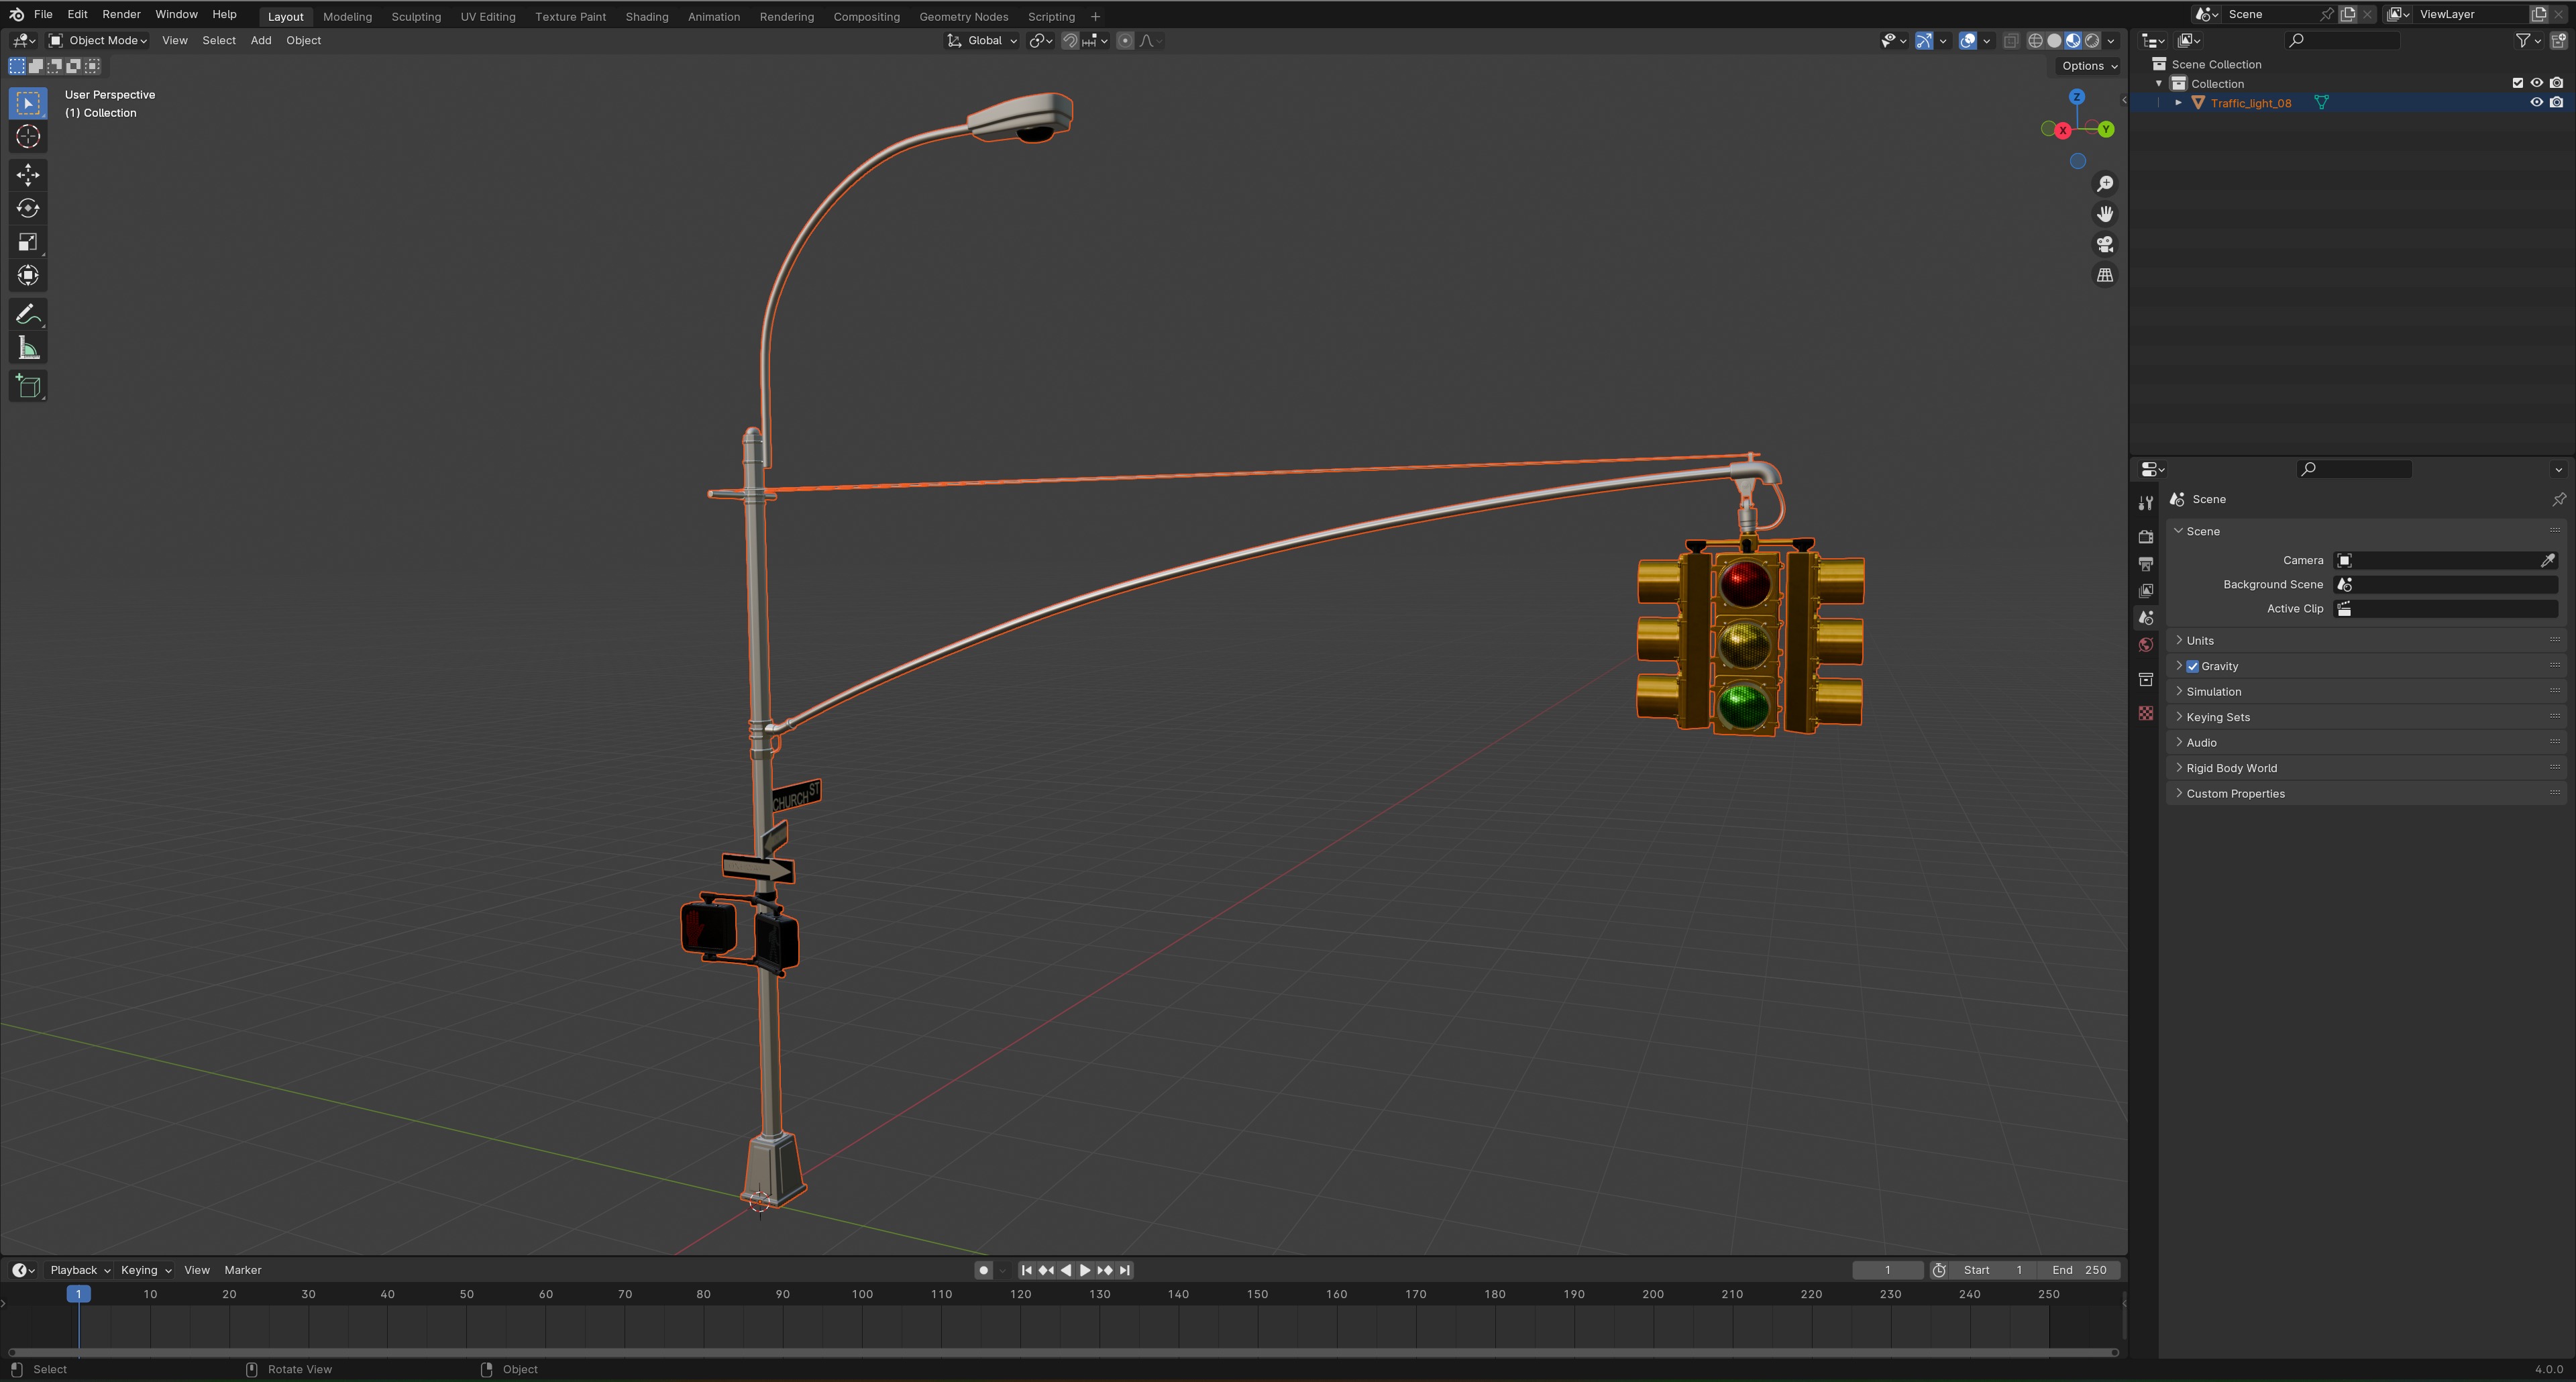Toggle X-ray mode
The width and height of the screenshot is (2576, 1382).
click(x=2011, y=41)
